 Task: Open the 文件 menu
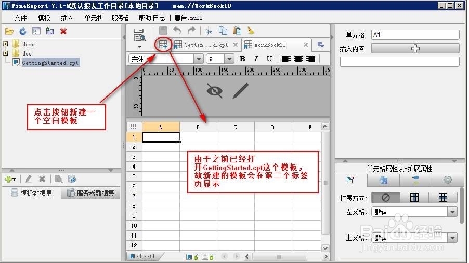tap(20, 18)
